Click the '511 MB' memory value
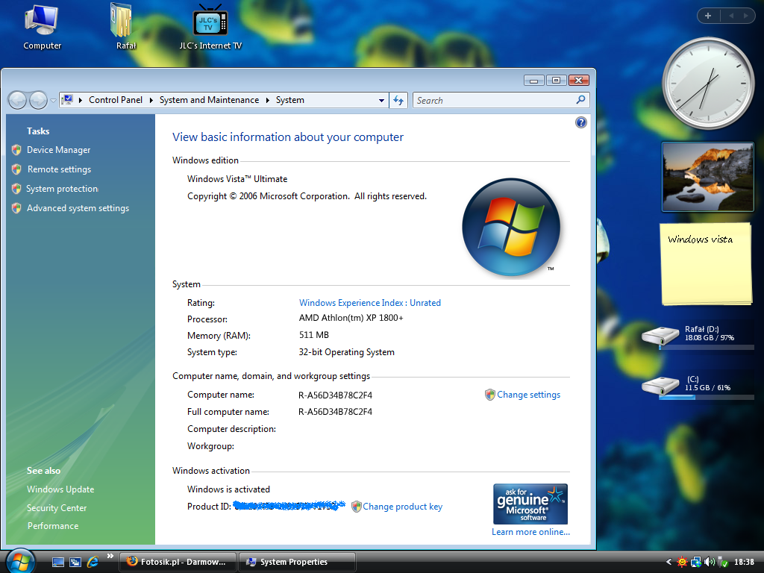 [314, 335]
